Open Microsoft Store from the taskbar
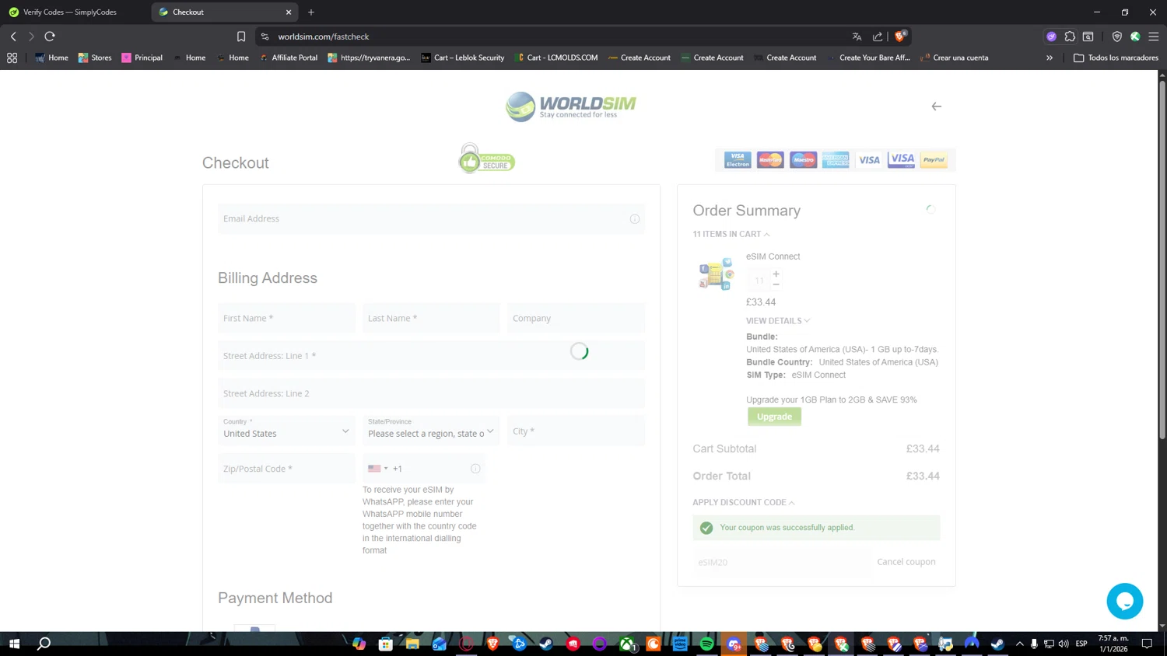This screenshot has height=656, width=1167. click(385, 644)
